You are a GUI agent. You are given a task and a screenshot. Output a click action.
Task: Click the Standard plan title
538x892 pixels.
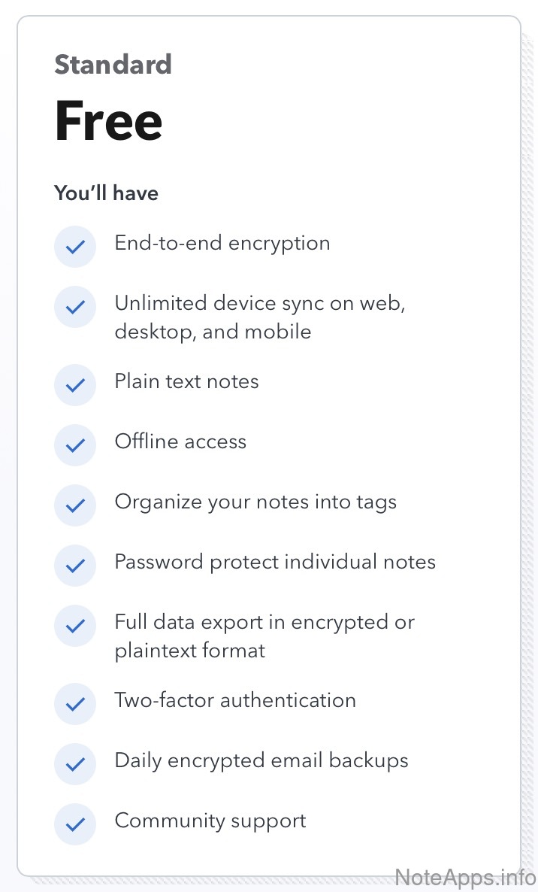click(113, 65)
